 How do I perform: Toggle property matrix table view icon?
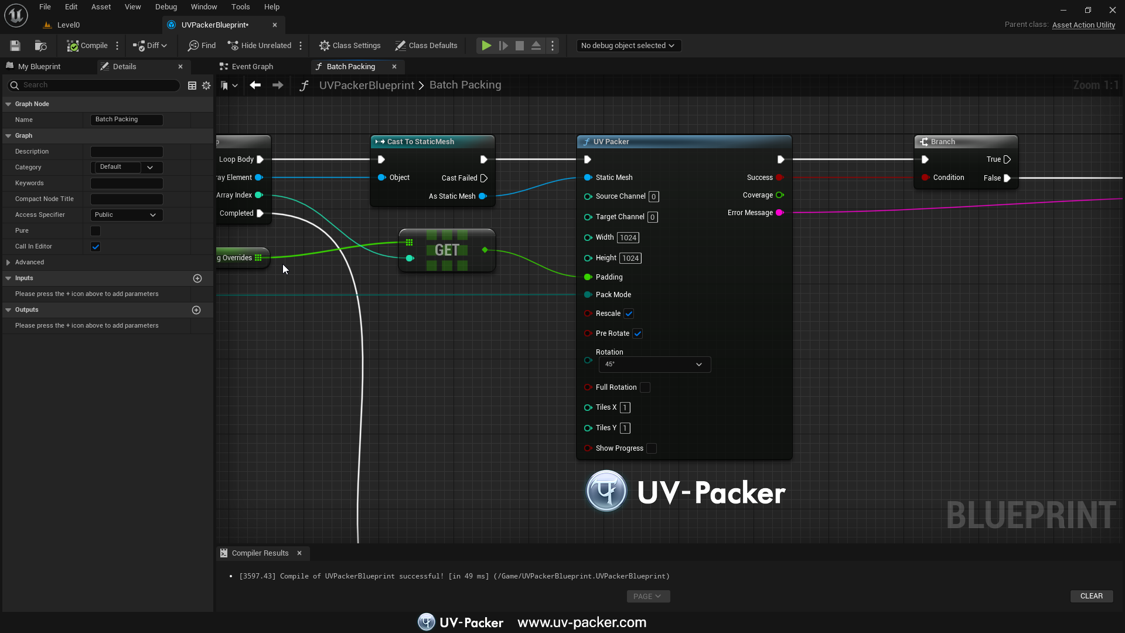(192, 86)
